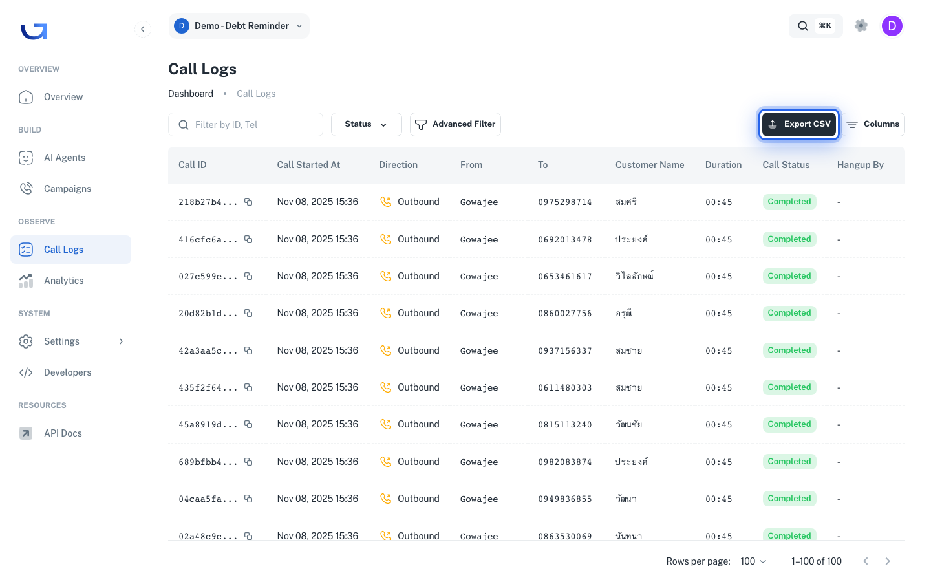Image resolution: width=931 pixels, height=582 pixels.
Task: Copy call ID 45a8919d
Action: tap(248, 424)
